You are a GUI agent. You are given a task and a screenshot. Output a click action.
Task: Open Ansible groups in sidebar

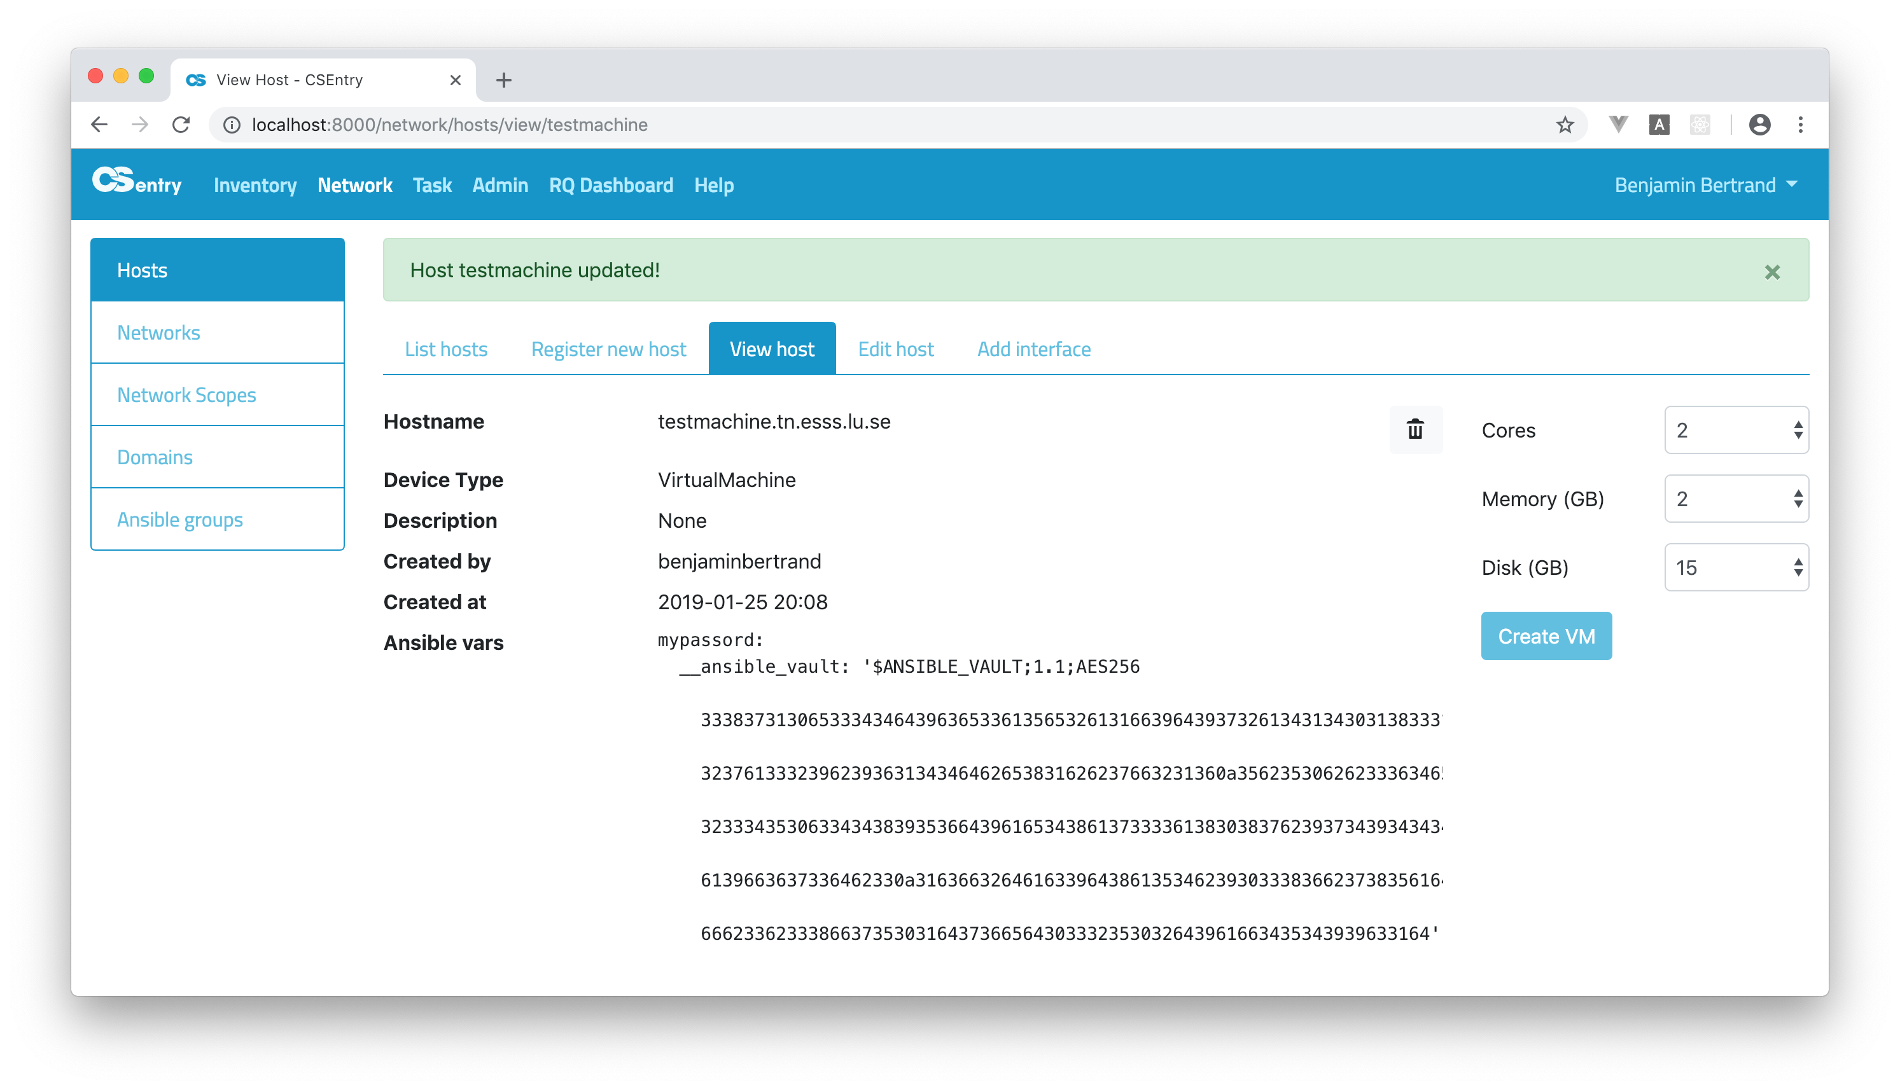pos(179,520)
